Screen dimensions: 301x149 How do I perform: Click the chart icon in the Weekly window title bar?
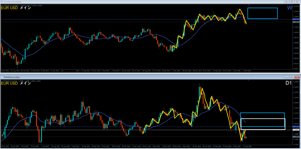coord(2,1)
